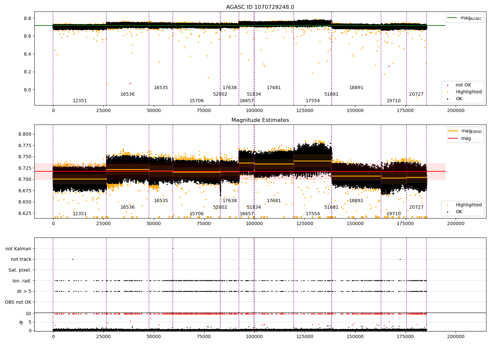
Task: Click 20727 in the Magnitude Estimates plot
Action: point(416,207)
